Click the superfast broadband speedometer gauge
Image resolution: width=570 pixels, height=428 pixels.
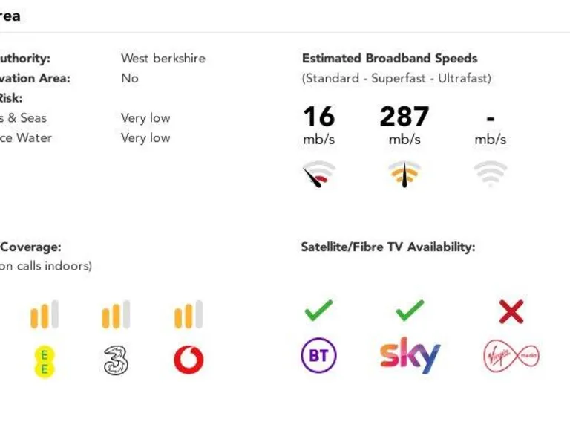pos(404,175)
